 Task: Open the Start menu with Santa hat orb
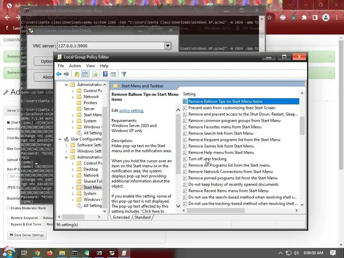point(9,252)
